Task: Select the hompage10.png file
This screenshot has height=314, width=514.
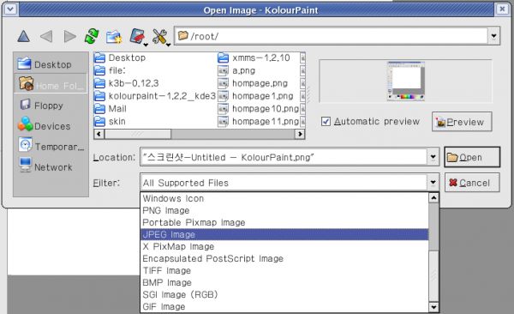Action: pos(259,108)
